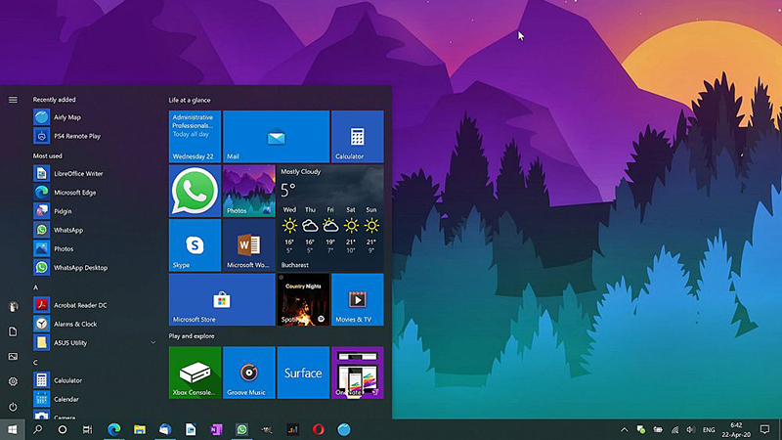Open the Surface tile
This screenshot has width=782, height=440.
click(303, 373)
